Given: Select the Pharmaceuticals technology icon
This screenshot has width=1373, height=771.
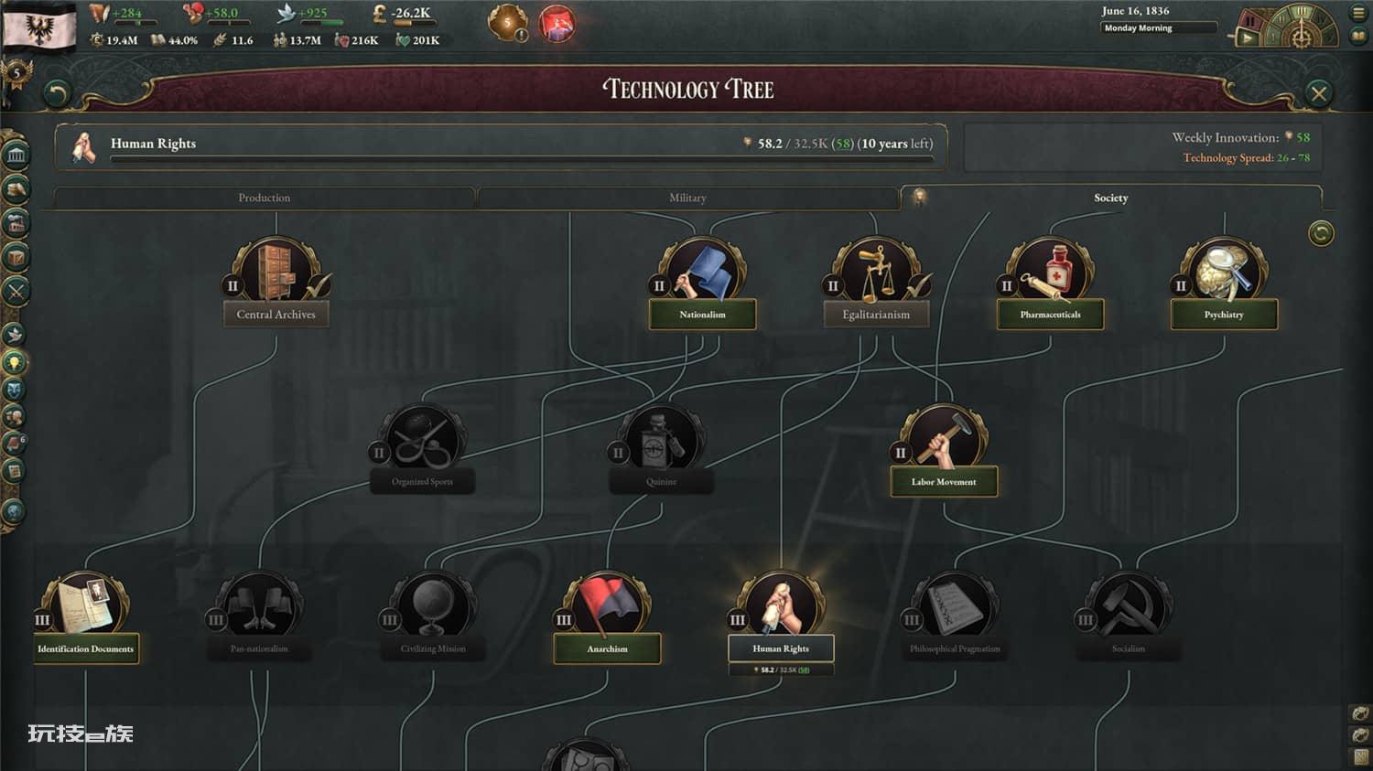Looking at the screenshot, I should [1050, 271].
